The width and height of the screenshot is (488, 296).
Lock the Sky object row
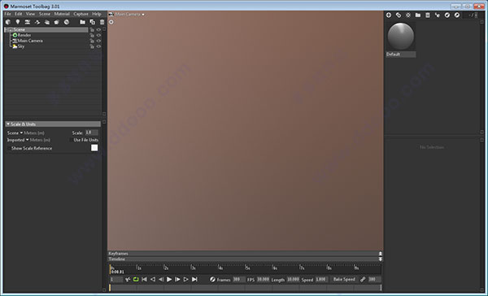point(92,46)
